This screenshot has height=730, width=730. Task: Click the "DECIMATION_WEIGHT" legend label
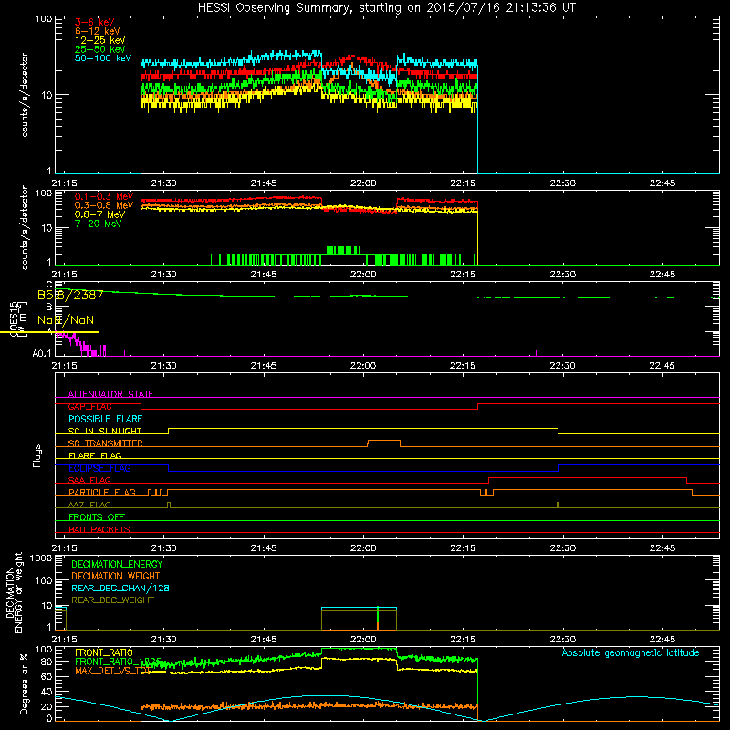pos(116,576)
